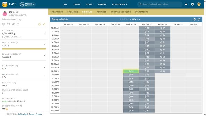
Task: Click the share icon
Action: (x=44, y=24)
